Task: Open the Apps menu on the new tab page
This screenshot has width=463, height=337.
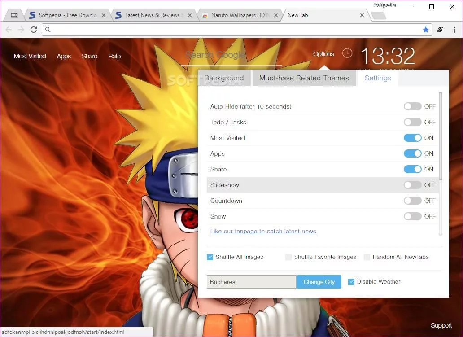Action: (64, 56)
